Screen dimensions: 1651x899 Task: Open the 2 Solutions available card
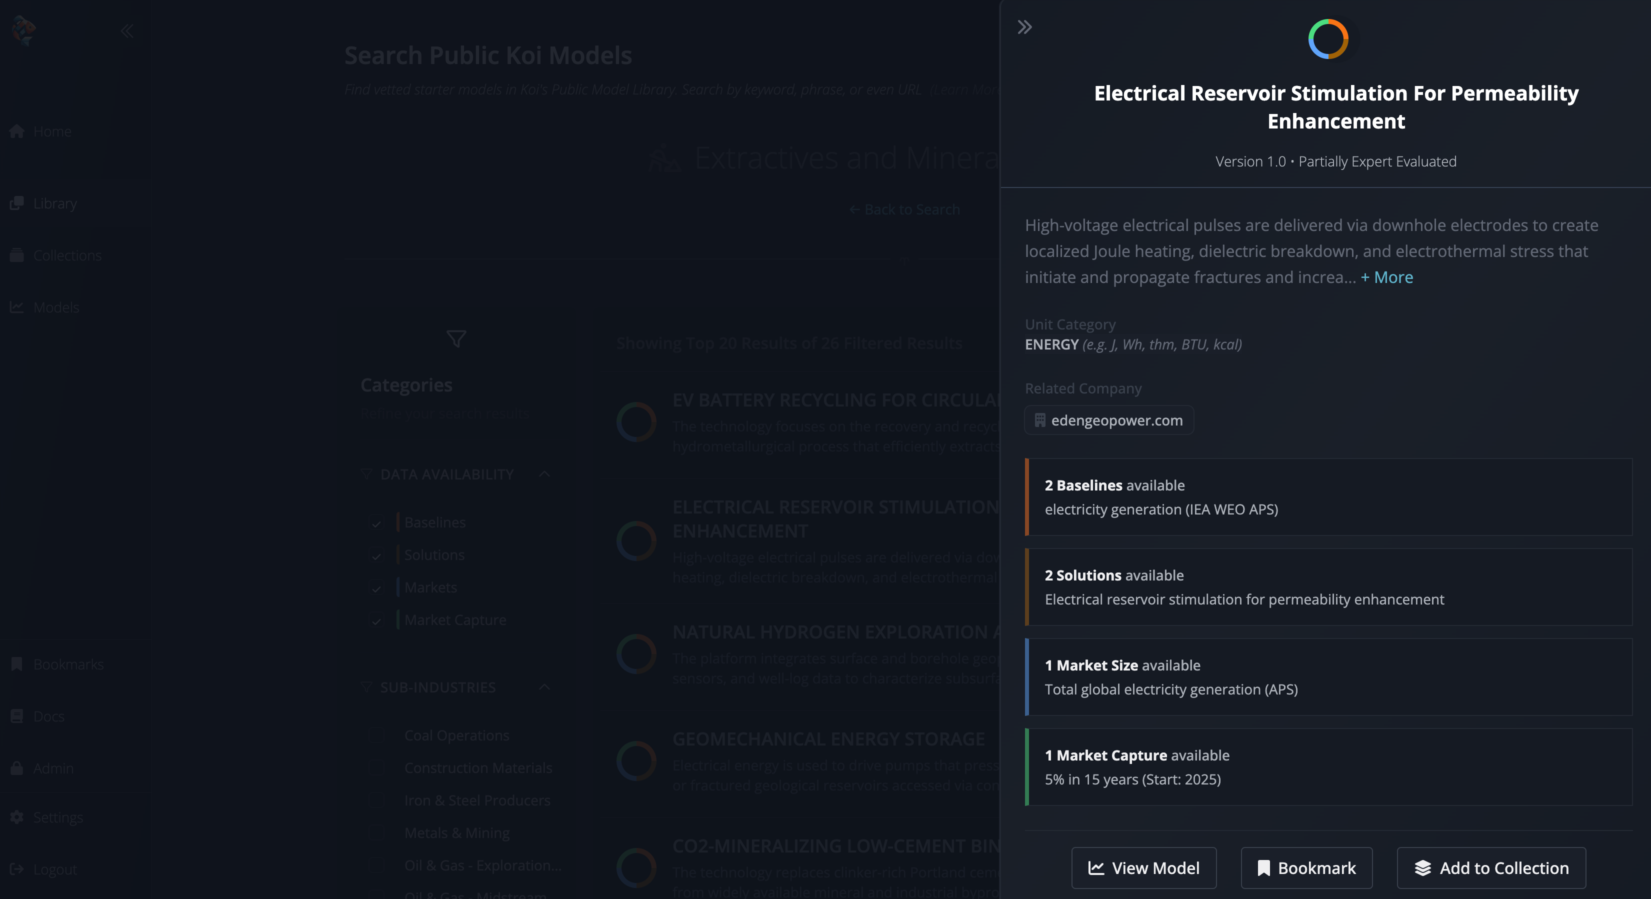pos(1328,587)
